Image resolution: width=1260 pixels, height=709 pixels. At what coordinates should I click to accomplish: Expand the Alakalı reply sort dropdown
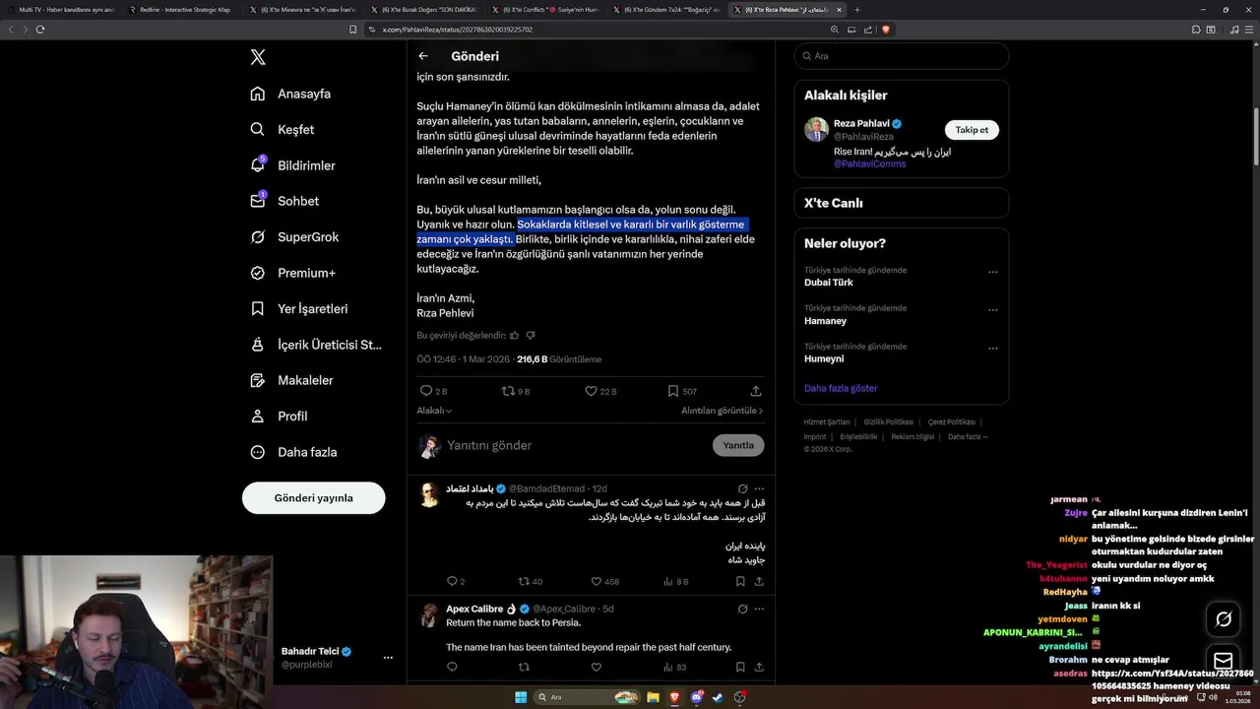click(434, 411)
